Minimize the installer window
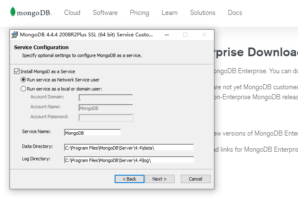The width and height of the screenshot is (298, 200). [x=167, y=35]
